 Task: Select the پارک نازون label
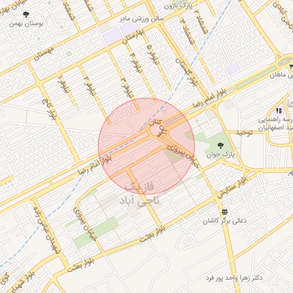[178, 6]
